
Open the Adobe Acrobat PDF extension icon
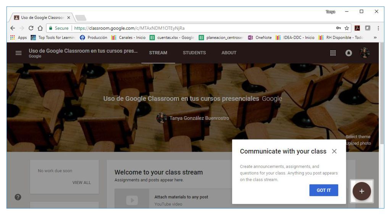point(357,28)
